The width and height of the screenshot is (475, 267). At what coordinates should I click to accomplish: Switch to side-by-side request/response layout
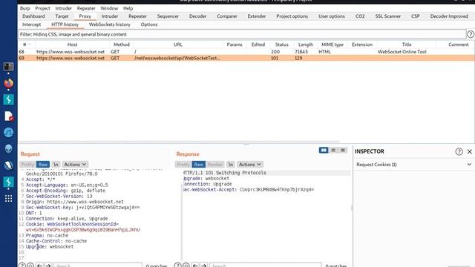tap(324, 150)
